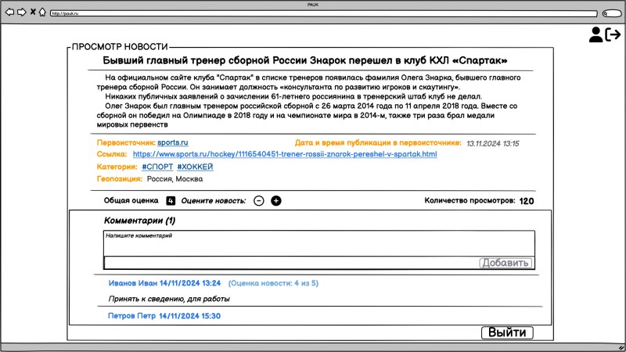Click the browser forward arrow

(22, 12)
